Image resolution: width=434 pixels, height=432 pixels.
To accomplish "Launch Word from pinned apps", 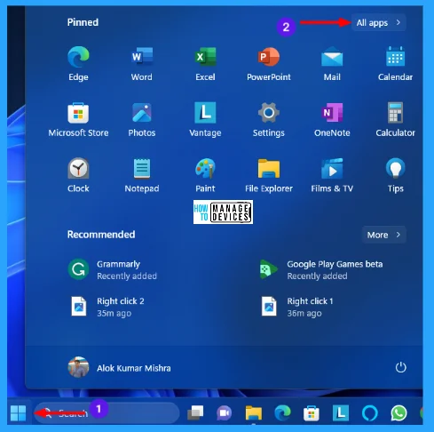I will (x=142, y=63).
